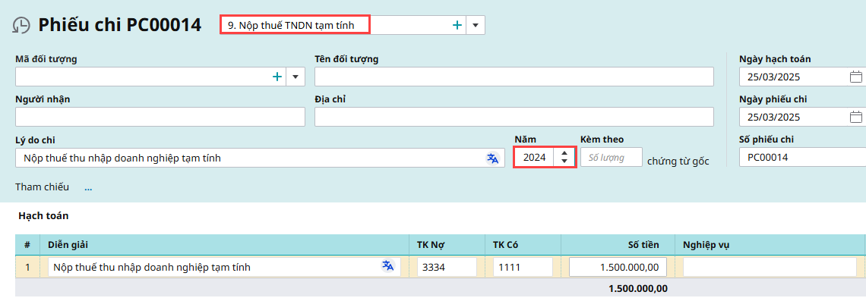
Task: Expand the payment reason type dropdown arrow
Action: (x=476, y=25)
